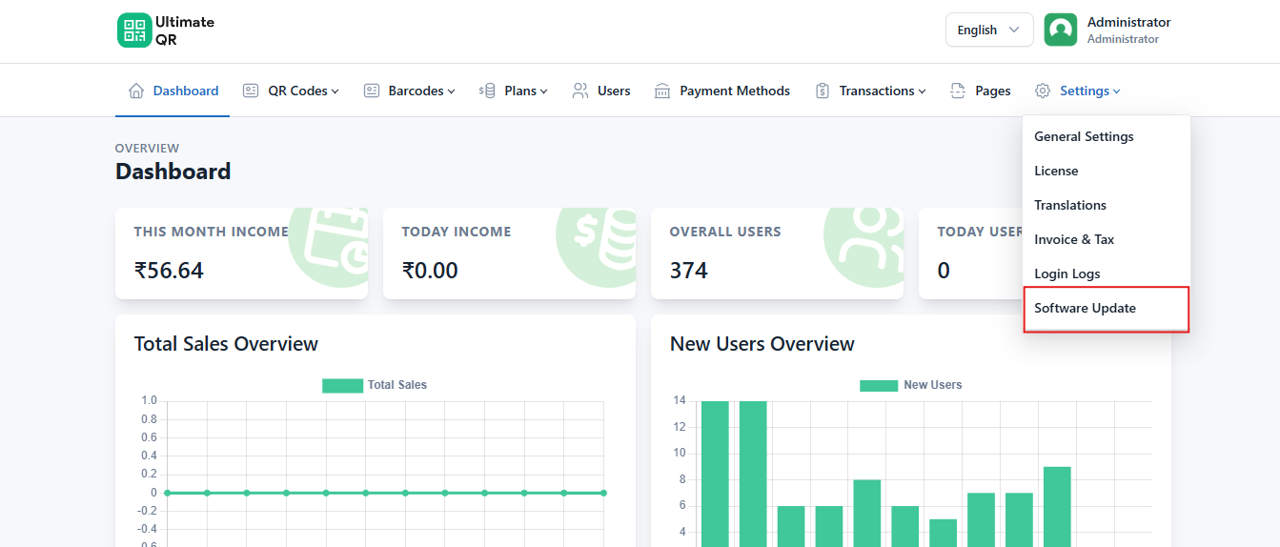
Task: Click the Dashboard home icon
Action: [136, 91]
